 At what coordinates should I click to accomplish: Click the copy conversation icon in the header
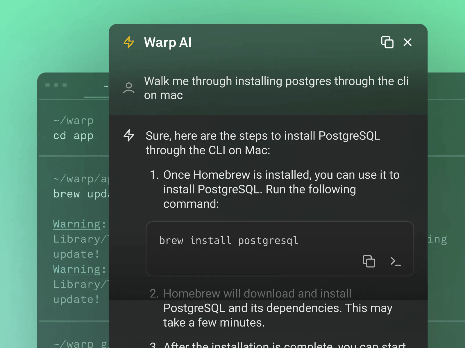tap(387, 42)
